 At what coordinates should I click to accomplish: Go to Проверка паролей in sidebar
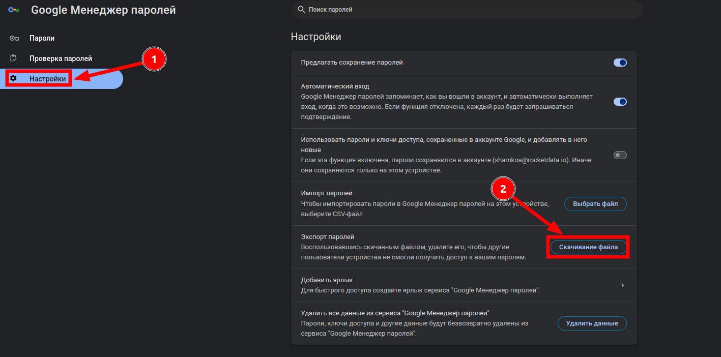(x=61, y=58)
